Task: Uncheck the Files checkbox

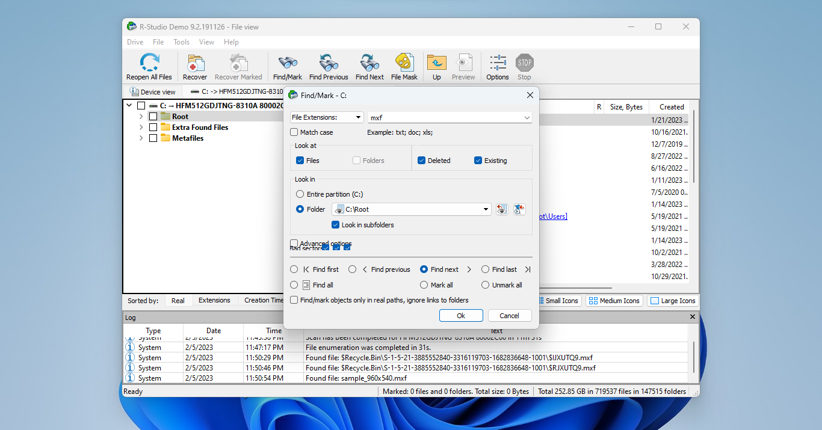Action: 300,161
